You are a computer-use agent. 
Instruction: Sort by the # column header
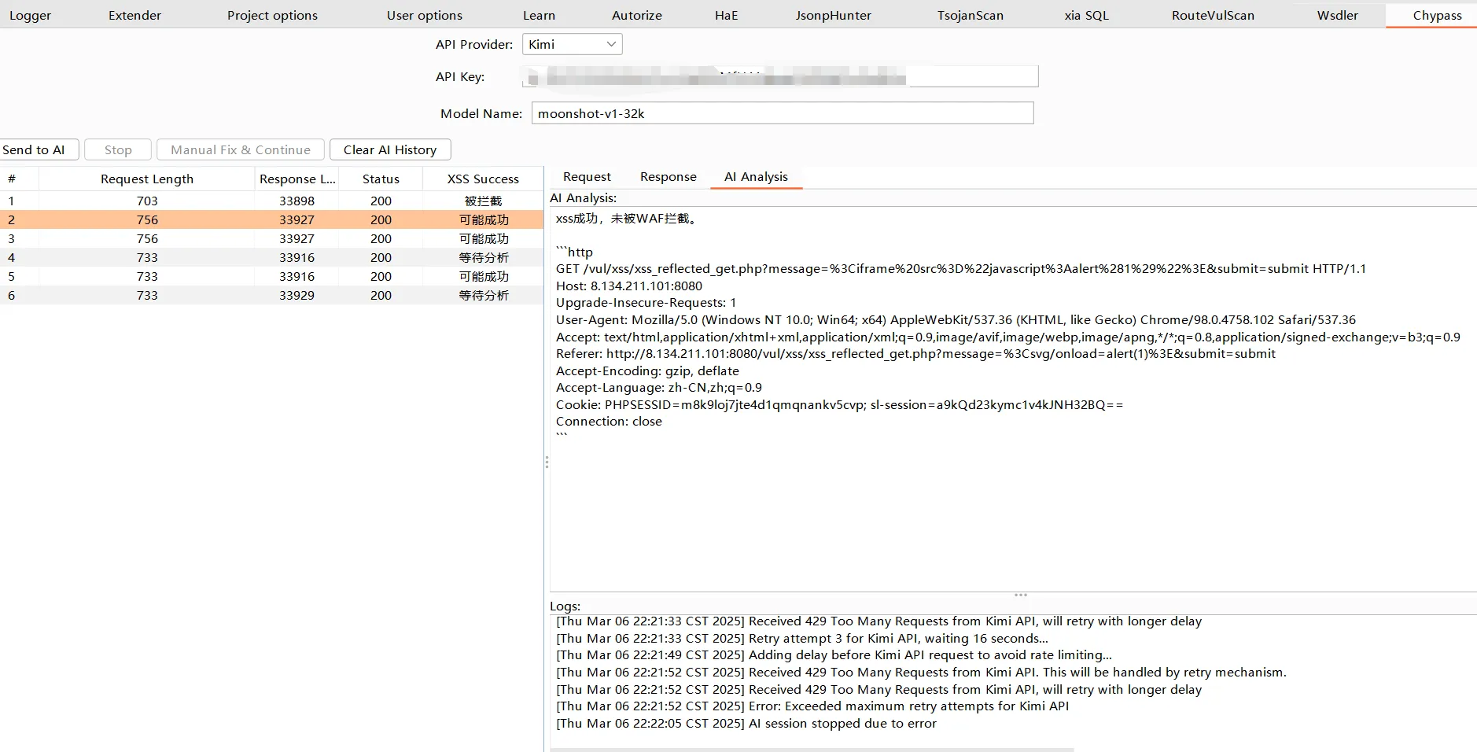pos(19,179)
